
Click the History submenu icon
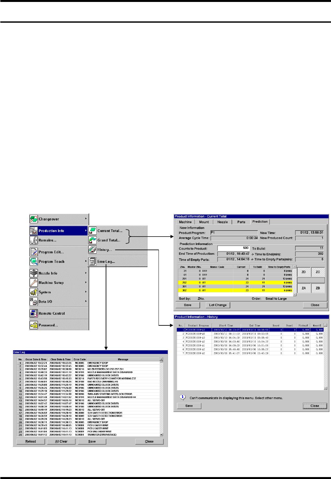[x=92, y=250]
